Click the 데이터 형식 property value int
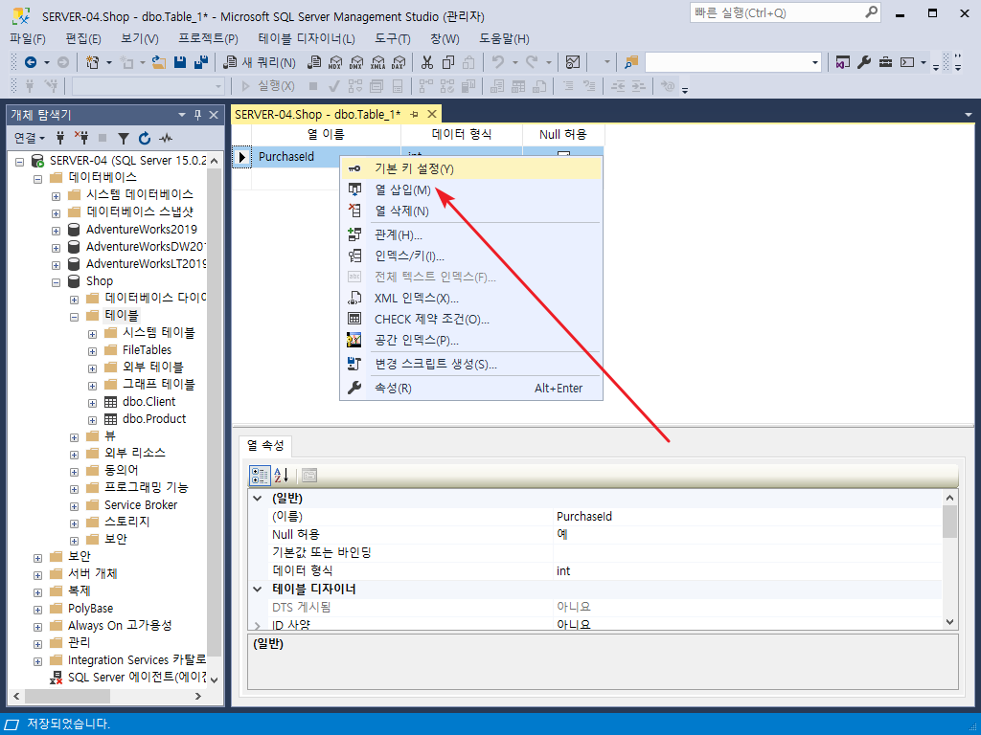The width and height of the screenshot is (981, 735). [x=747, y=571]
